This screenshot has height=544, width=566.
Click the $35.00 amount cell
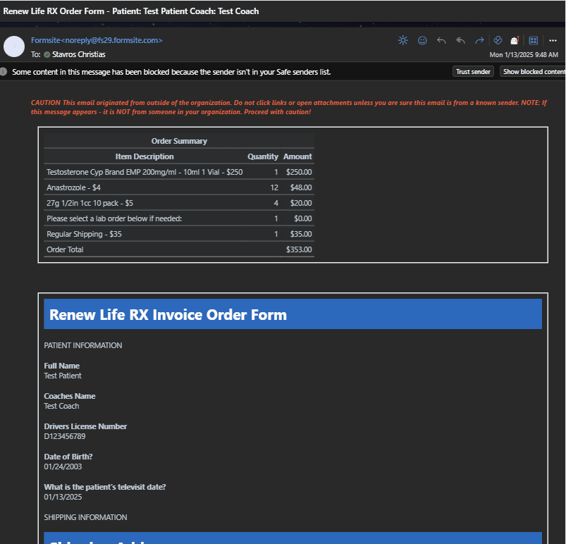[301, 234]
